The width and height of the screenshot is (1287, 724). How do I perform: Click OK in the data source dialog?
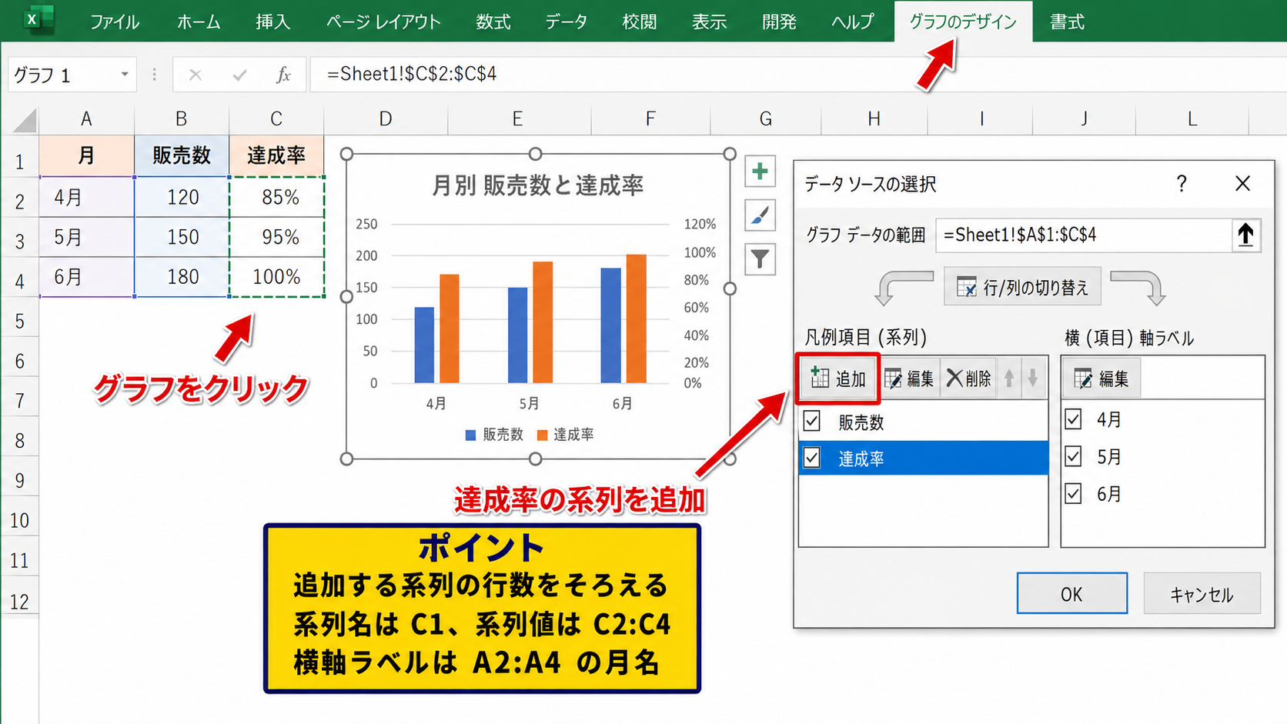[1071, 593]
